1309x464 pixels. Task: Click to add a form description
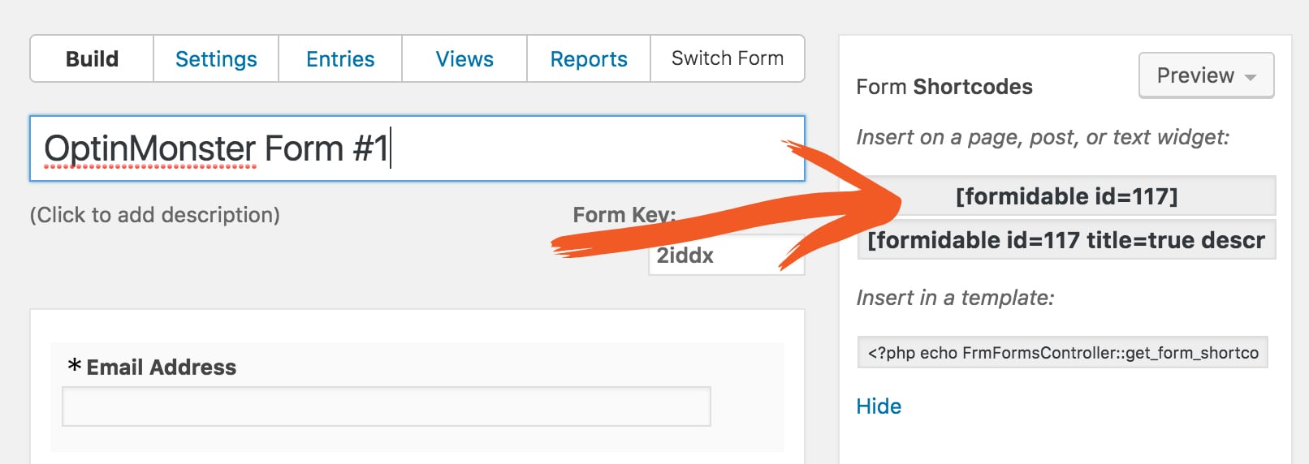(x=155, y=215)
